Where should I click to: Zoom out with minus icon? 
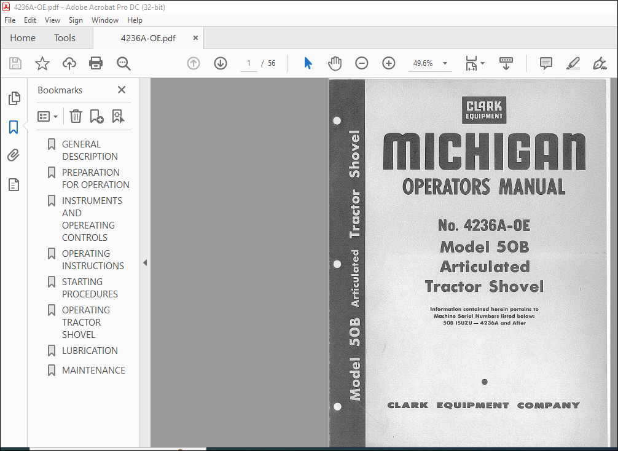coord(361,63)
